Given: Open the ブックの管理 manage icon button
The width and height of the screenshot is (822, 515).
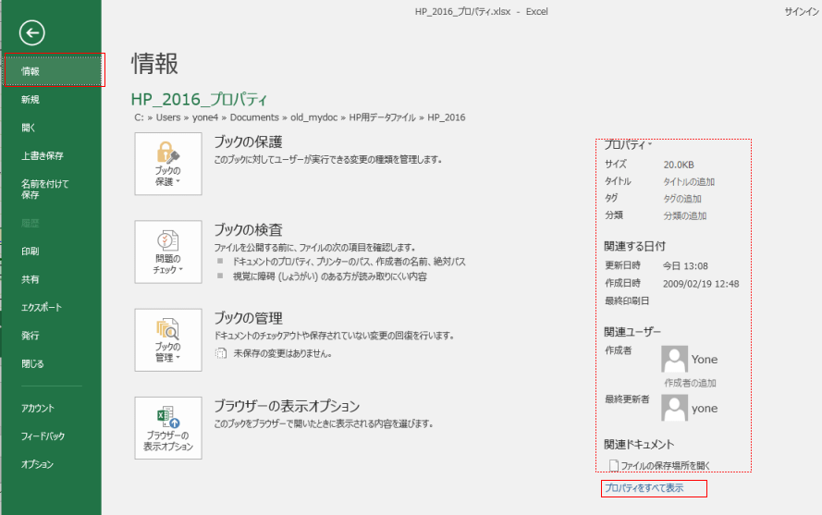Looking at the screenshot, I should click(x=167, y=339).
